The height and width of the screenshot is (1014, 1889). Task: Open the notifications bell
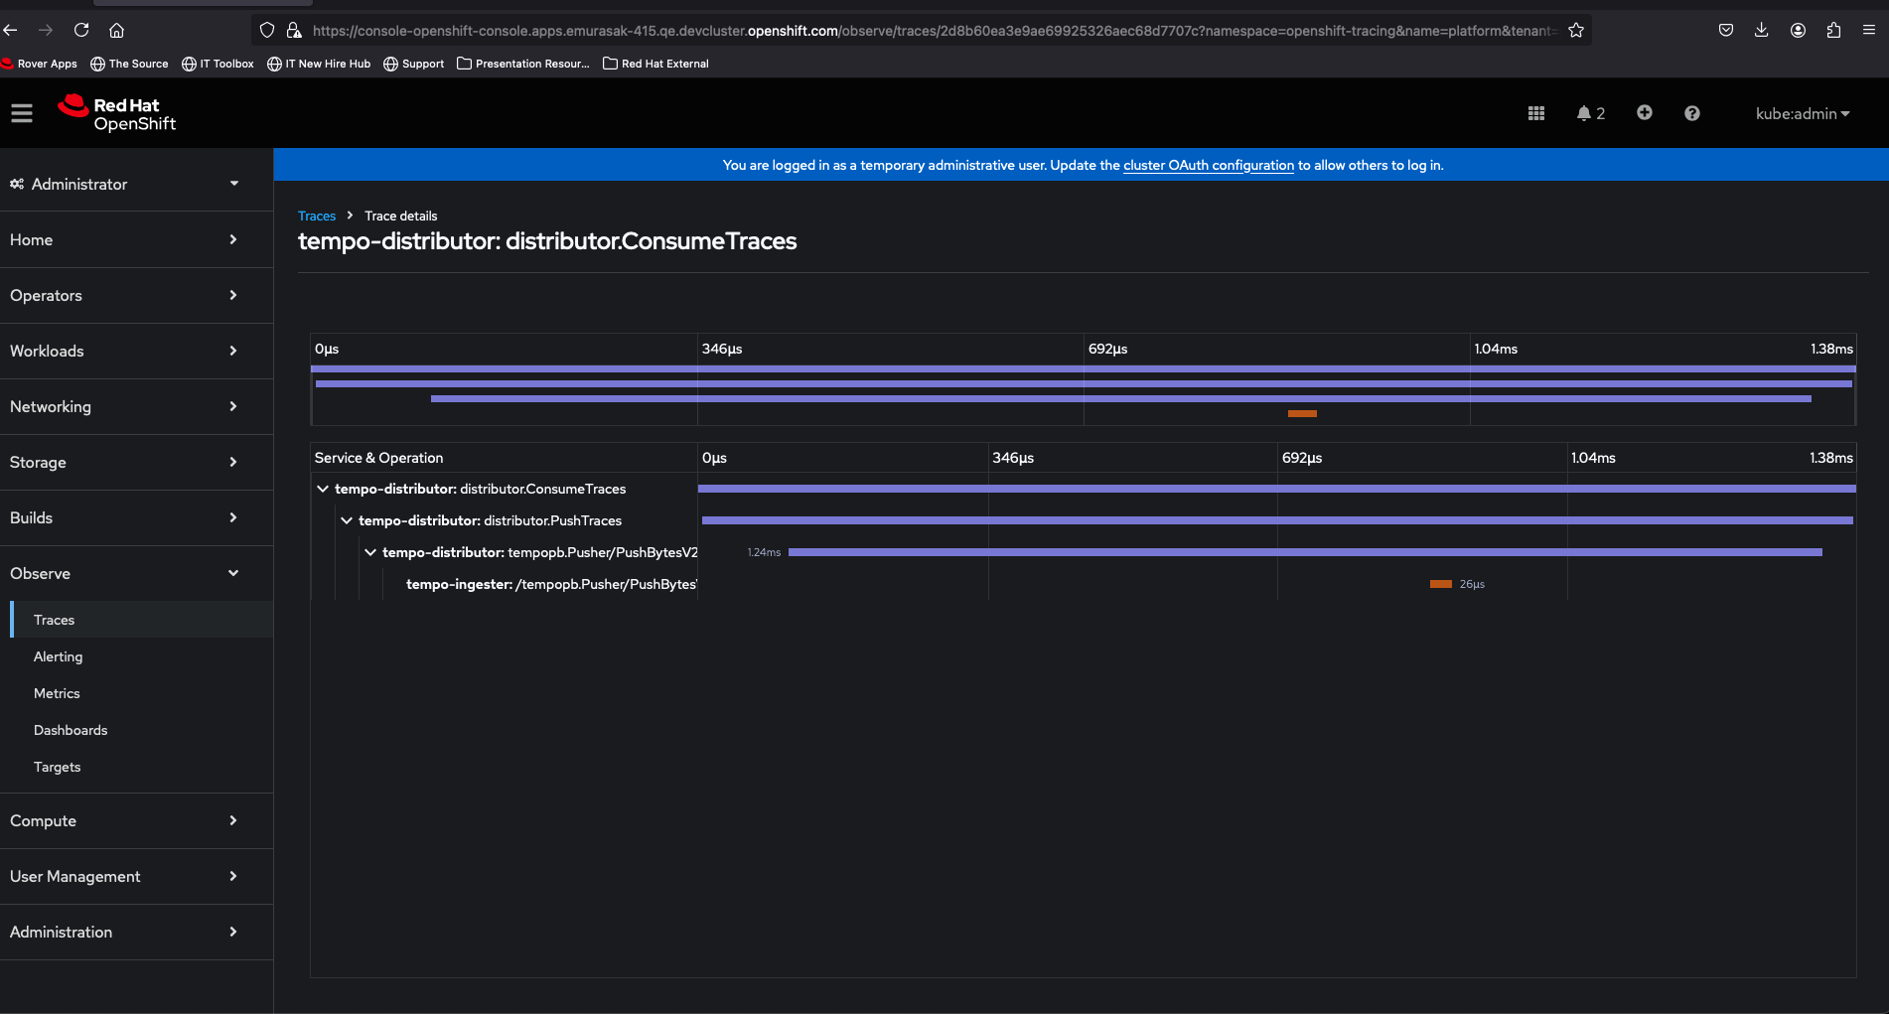[x=1590, y=113]
